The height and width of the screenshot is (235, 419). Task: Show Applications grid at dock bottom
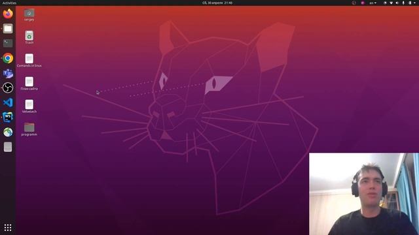pyautogui.click(x=8, y=227)
